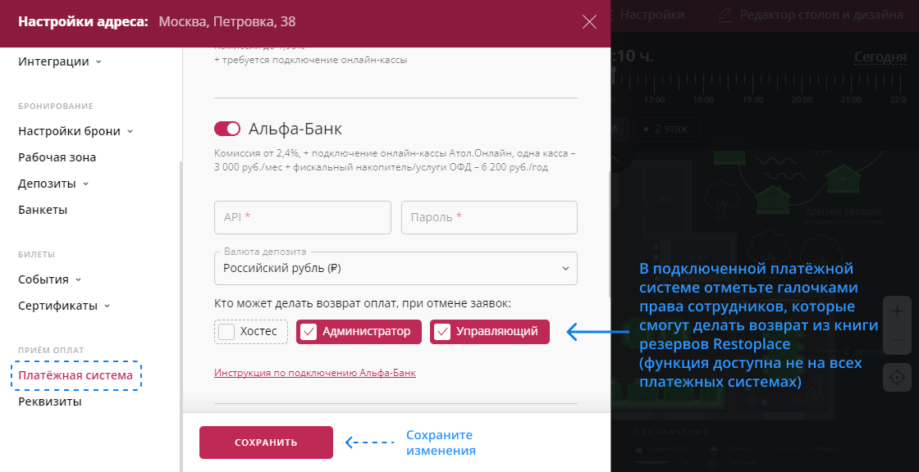Image resolution: width=919 pixels, height=472 pixels.
Task: Expand the Сертификаты section
Action: click(x=55, y=305)
